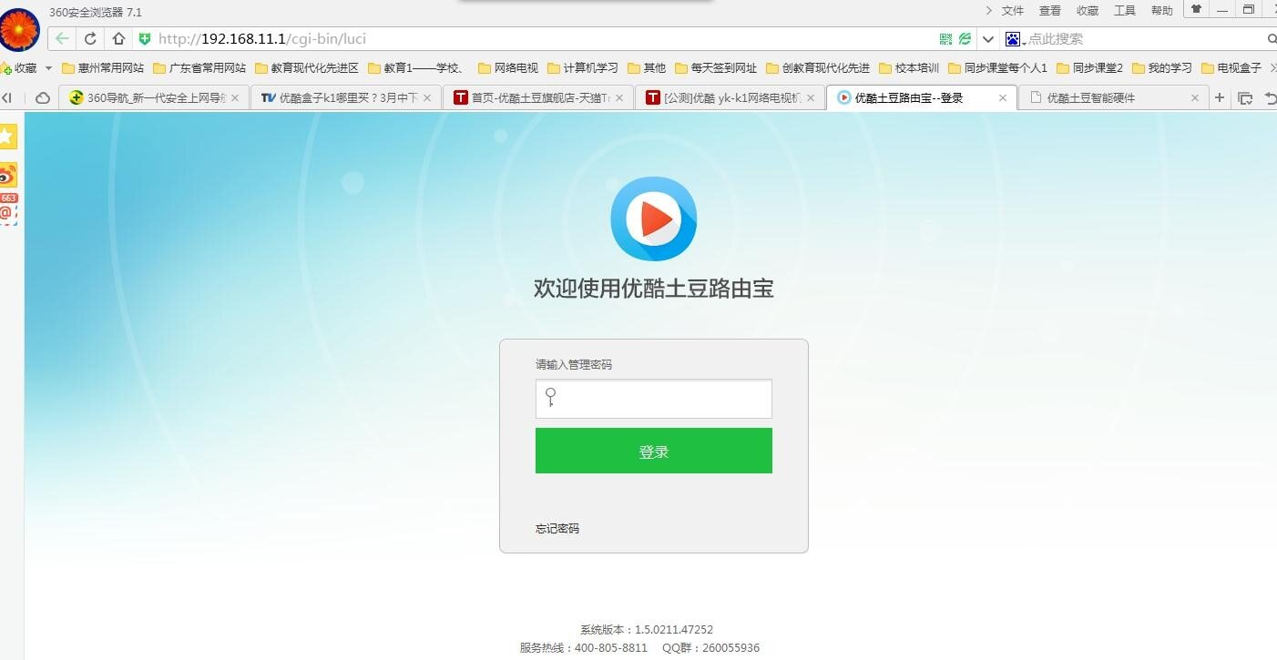Open a new tab with the plus icon
This screenshot has width=1277, height=660.
pyautogui.click(x=1220, y=97)
